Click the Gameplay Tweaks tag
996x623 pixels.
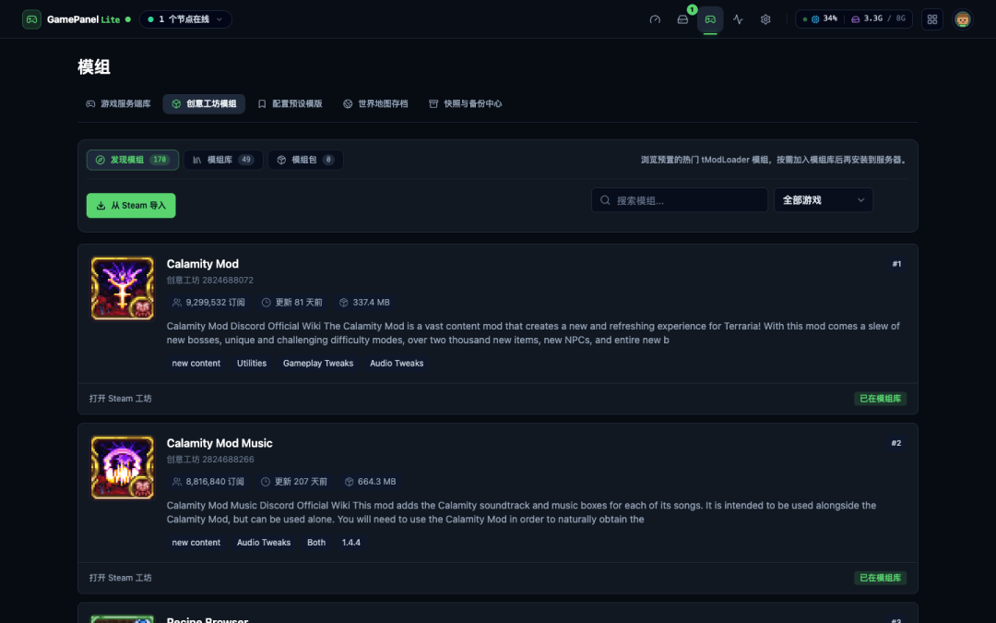coord(318,364)
